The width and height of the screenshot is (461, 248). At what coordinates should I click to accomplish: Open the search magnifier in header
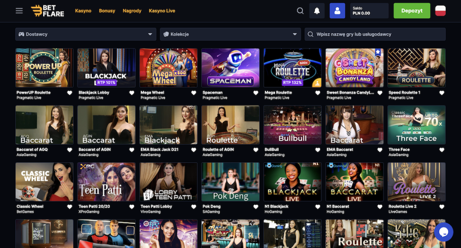[x=300, y=11]
